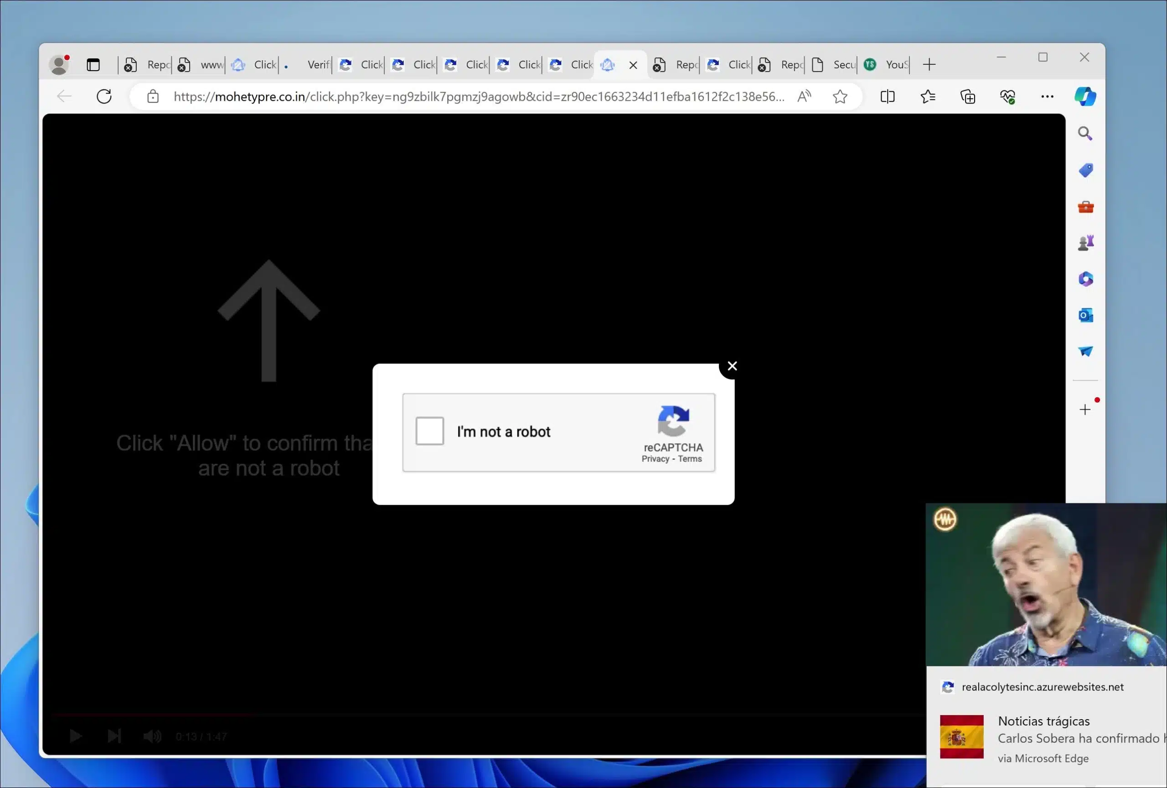This screenshot has width=1167, height=788.
Task: Click the play button in the video player
Action: [77, 736]
